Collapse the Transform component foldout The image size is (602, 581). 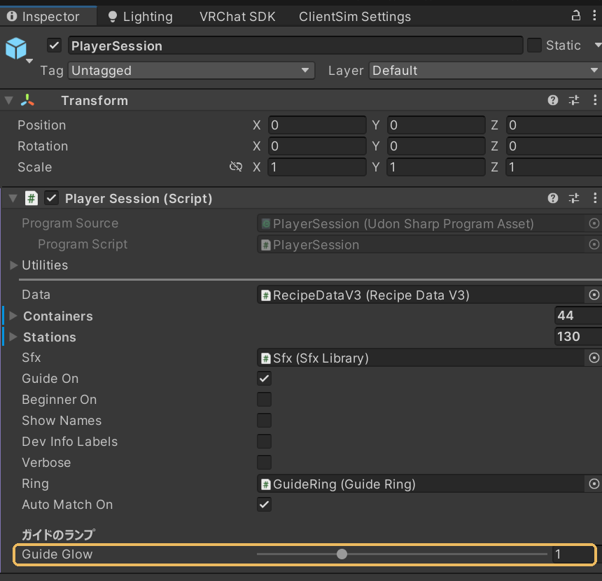tap(9, 100)
